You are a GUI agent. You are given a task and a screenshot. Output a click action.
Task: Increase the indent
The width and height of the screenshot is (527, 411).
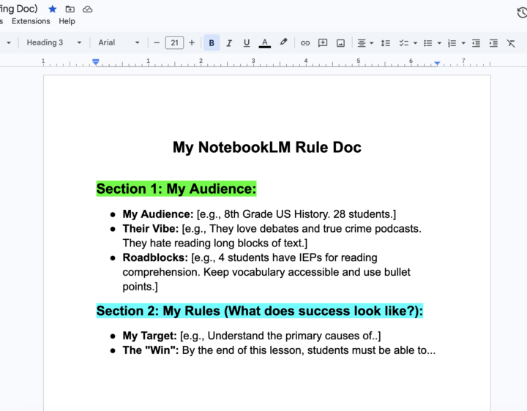[x=493, y=43]
